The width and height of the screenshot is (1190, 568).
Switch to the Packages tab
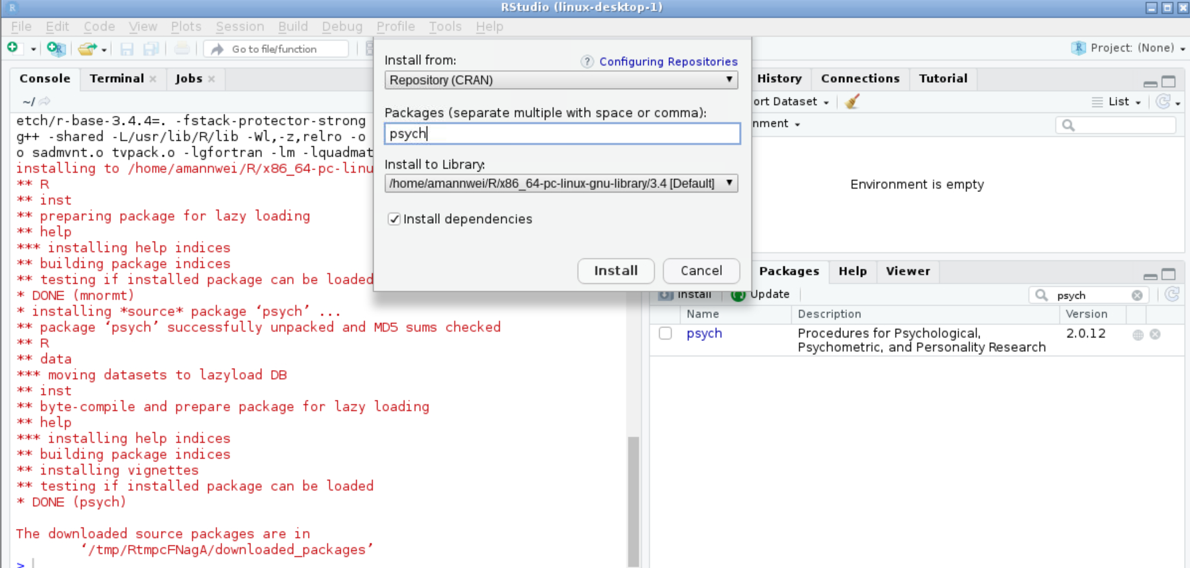[x=789, y=271]
